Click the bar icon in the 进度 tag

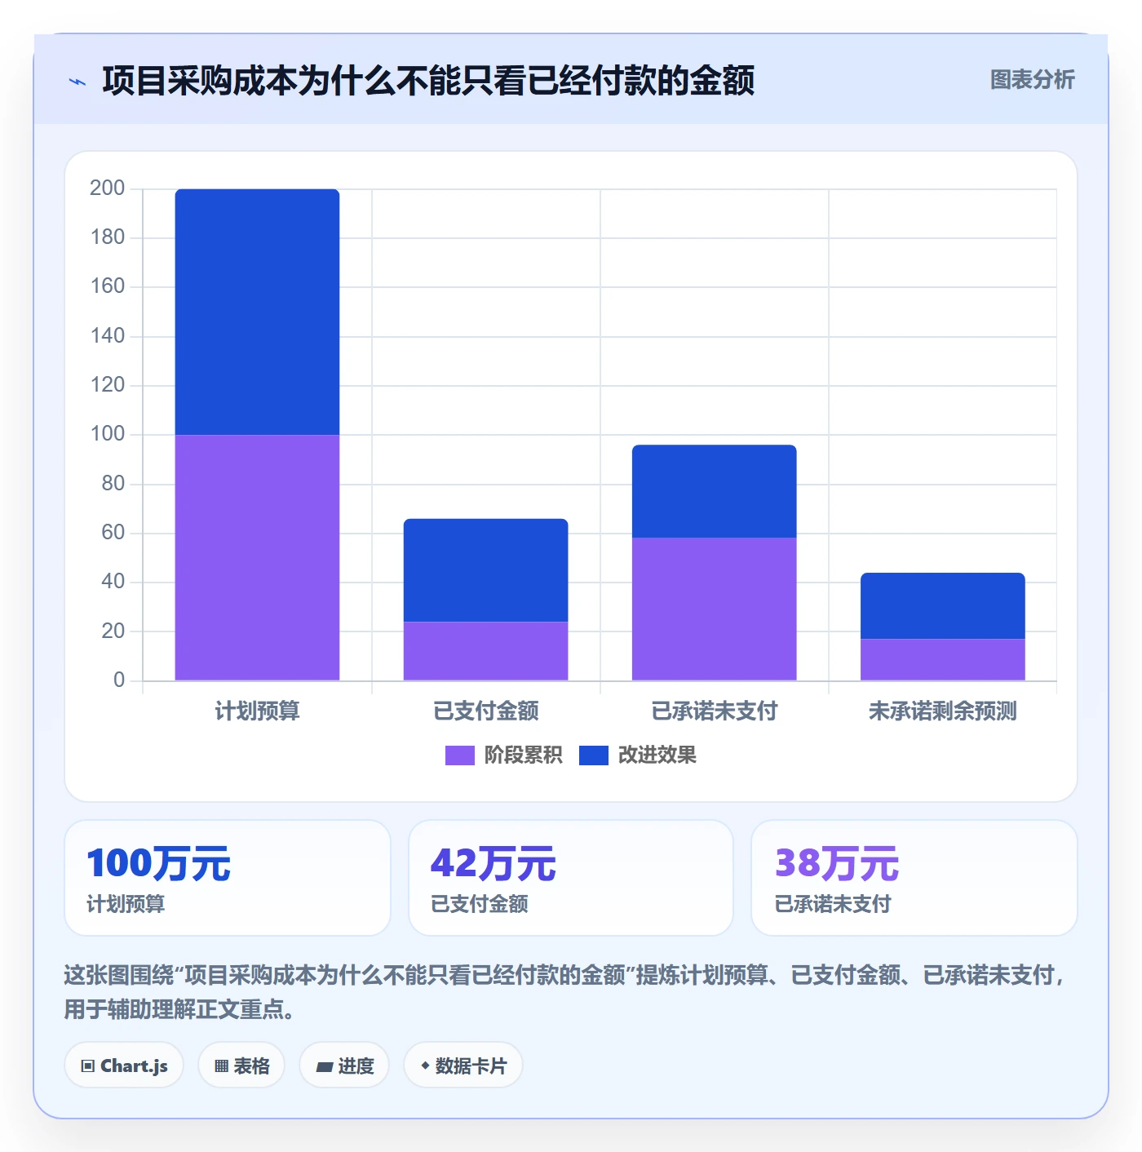(x=324, y=1066)
